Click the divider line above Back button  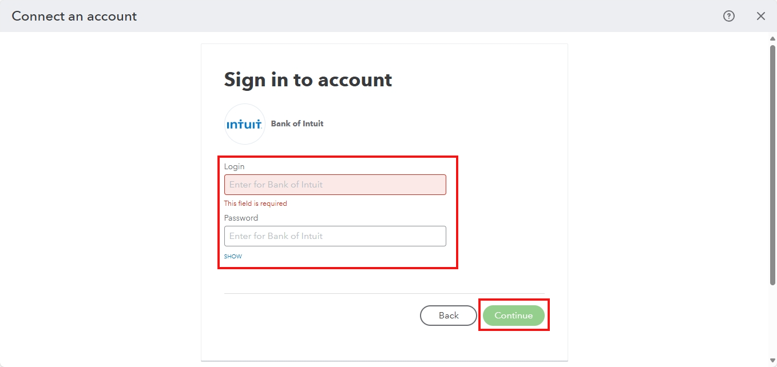pyautogui.click(x=384, y=294)
